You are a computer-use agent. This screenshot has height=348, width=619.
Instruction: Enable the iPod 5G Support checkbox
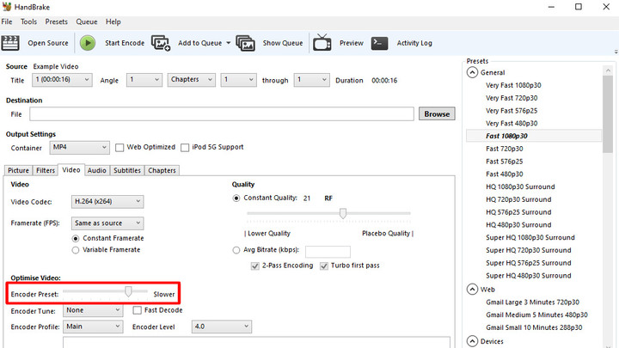pos(185,148)
